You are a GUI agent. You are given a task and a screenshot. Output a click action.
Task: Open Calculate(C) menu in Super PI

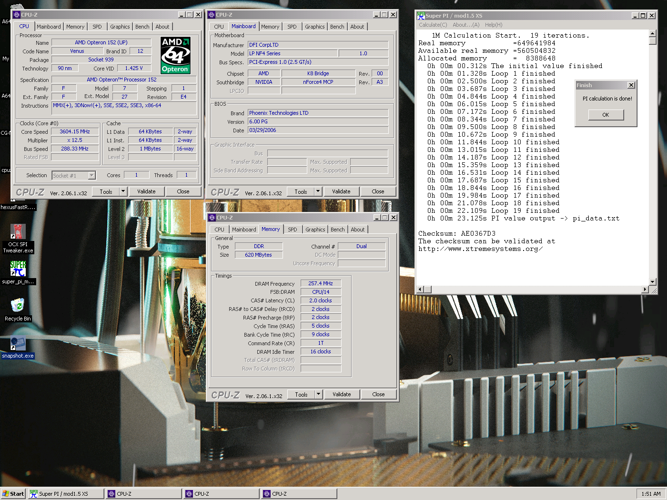433,25
